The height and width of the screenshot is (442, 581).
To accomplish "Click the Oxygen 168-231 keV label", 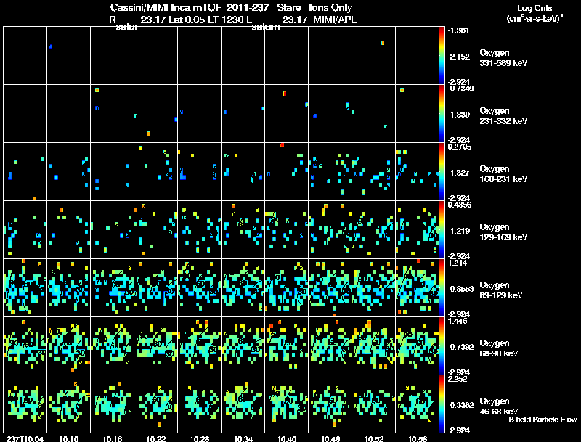I will (503, 174).
